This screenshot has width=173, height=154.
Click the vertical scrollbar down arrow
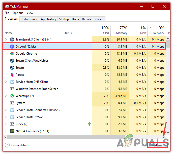[168, 133]
